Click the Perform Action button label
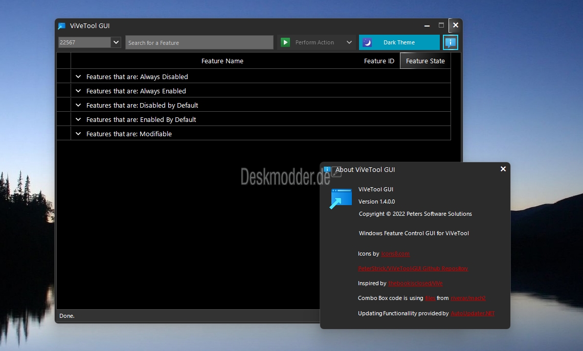Viewport: 583px width, 351px height. point(315,42)
